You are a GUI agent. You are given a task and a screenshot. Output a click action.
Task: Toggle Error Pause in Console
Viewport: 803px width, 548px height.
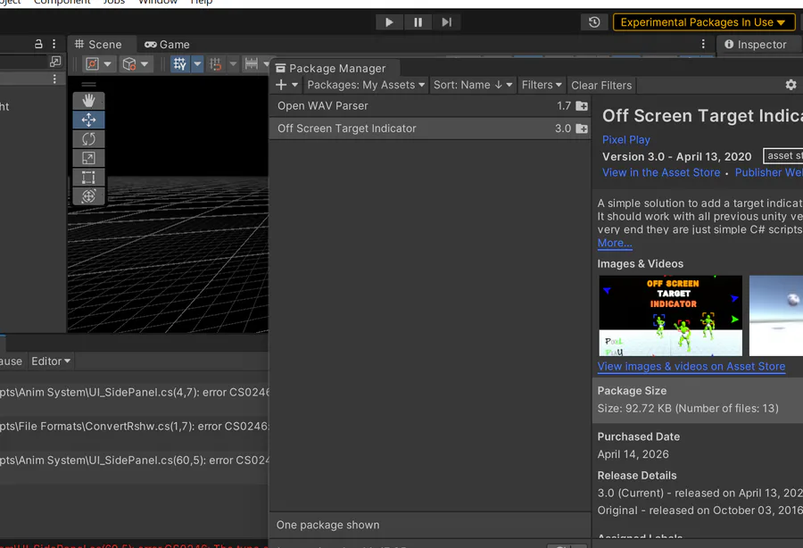click(10, 361)
